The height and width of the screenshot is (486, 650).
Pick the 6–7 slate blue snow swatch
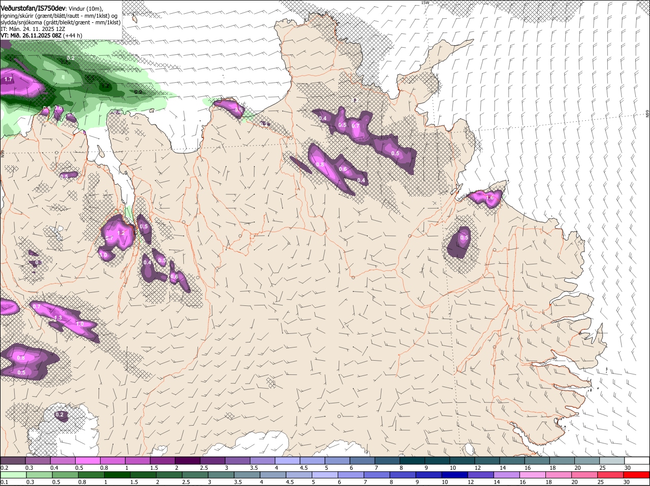[x=363, y=460]
